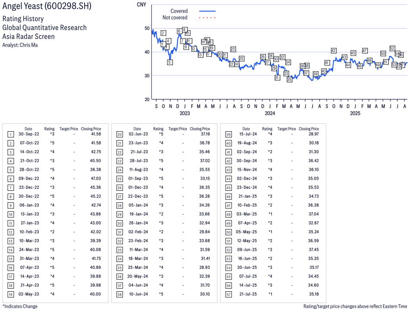Click the 2024 year label on the x-axis
This screenshot has width=412, height=309.
[x=270, y=113]
